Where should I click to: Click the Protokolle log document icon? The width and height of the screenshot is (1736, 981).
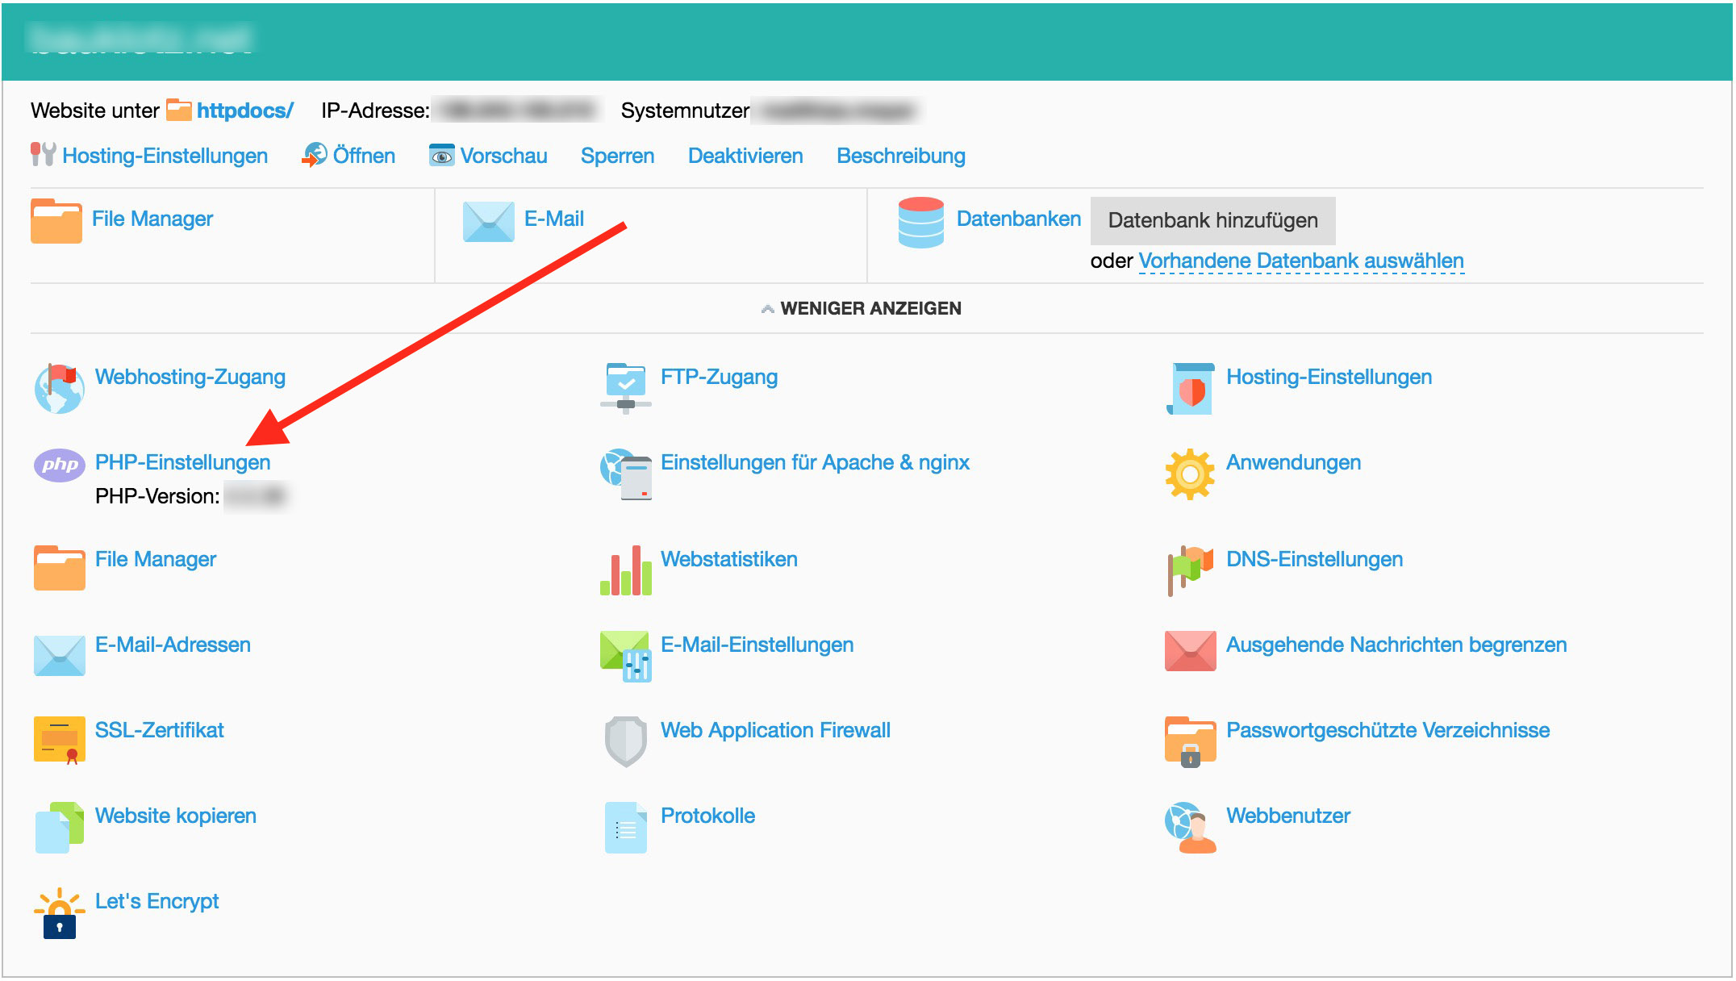point(626,827)
